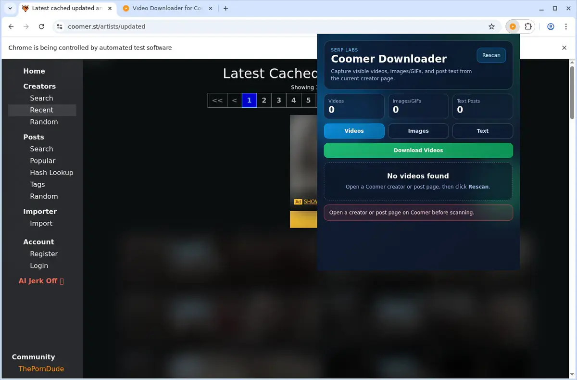Image resolution: width=577 pixels, height=380 pixels.
Task: Open Chrome three-dot menu
Action: (565, 27)
